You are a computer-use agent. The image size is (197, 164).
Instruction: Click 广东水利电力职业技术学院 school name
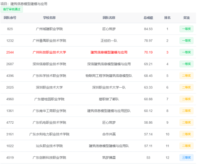click(x=49, y=134)
